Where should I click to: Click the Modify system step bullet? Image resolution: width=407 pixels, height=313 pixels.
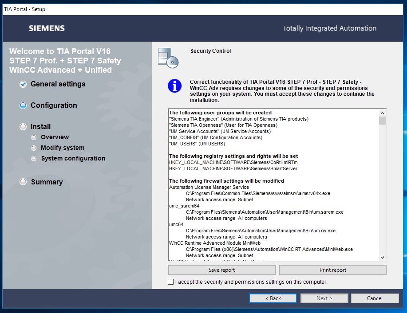(34, 148)
